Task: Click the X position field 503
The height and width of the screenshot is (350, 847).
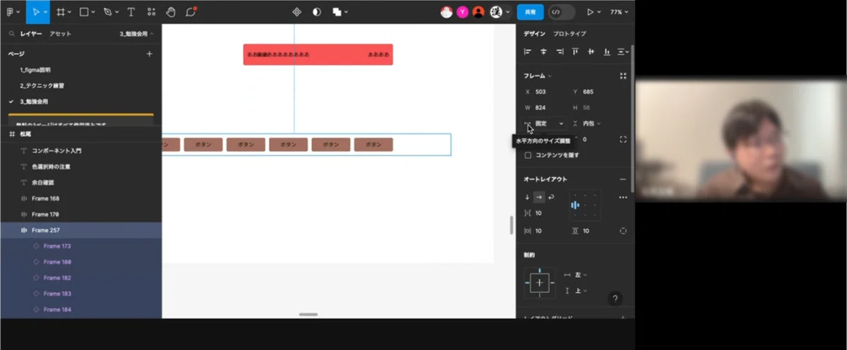Action: [x=545, y=92]
